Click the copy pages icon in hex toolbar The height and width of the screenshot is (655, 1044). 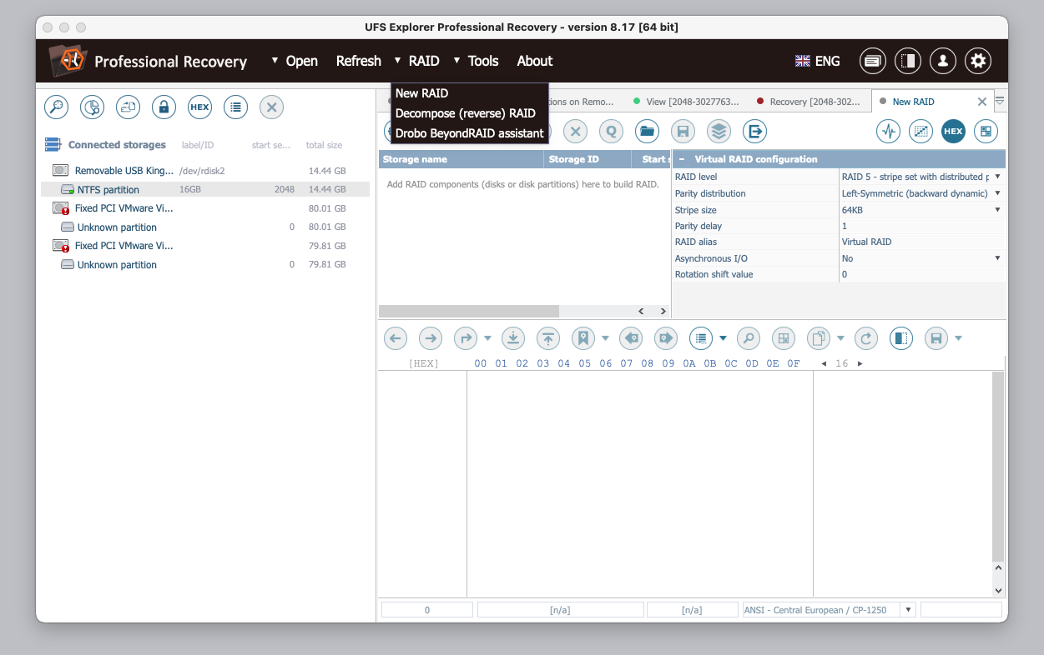tap(818, 338)
